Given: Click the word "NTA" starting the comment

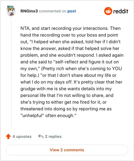Looking at the screenshot, I should (x=25, y=28).
